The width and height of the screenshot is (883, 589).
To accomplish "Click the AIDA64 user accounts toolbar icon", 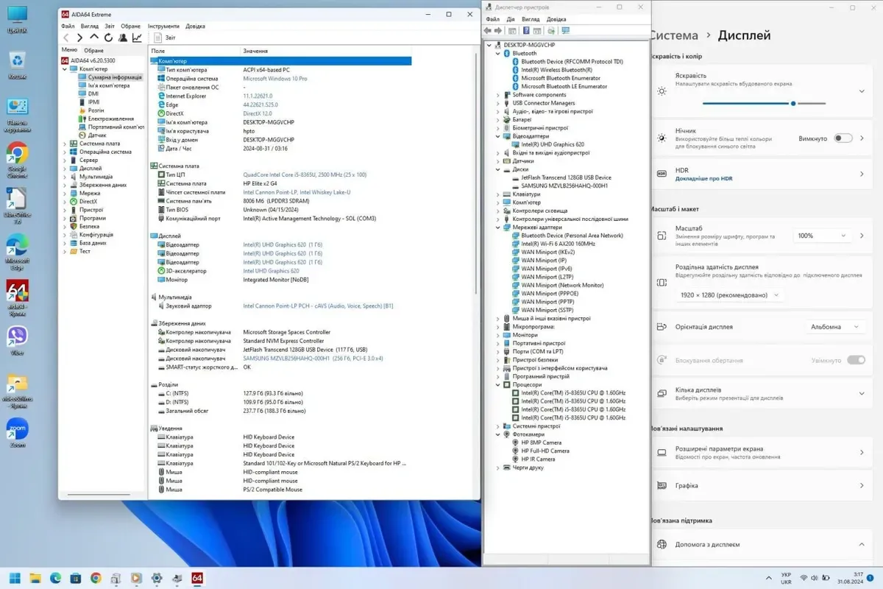I will click(123, 38).
